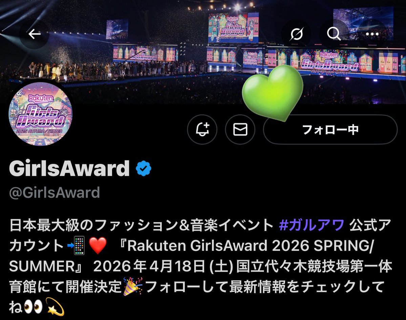Tap the GirlsAward display name

tap(69, 169)
